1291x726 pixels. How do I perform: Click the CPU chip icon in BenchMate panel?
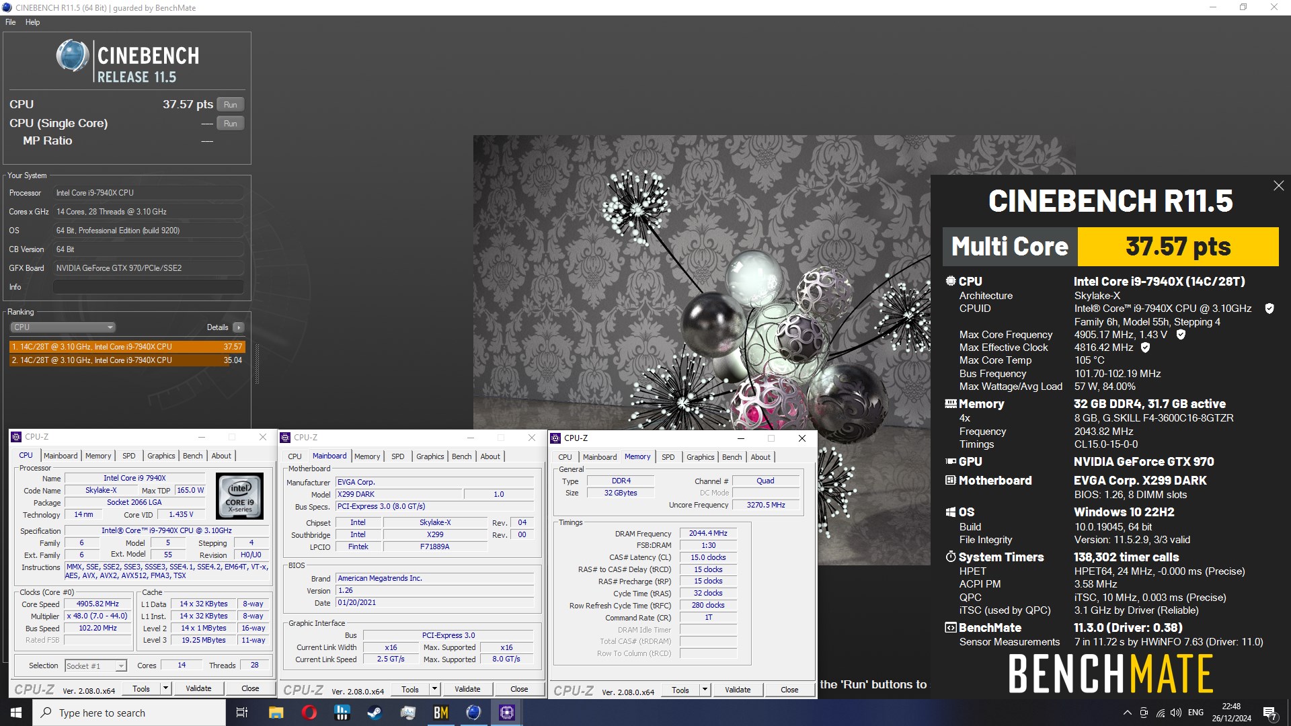click(951, 281)
